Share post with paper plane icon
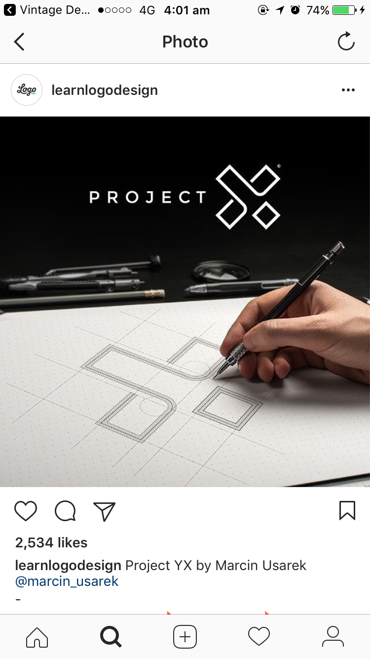Screen dimensions: 370x659 (104, 511)
